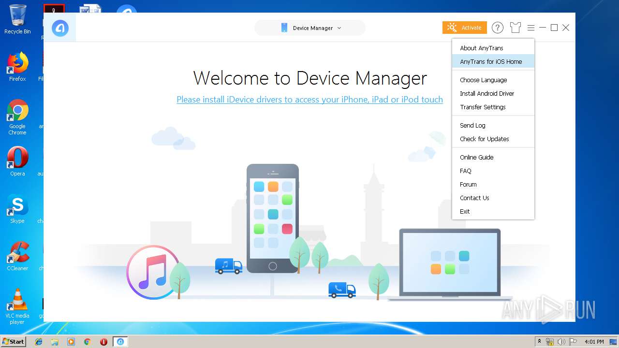Open the Online Guide entry
The width and height of the screenshot is (619, 348).
pos(493,157)
